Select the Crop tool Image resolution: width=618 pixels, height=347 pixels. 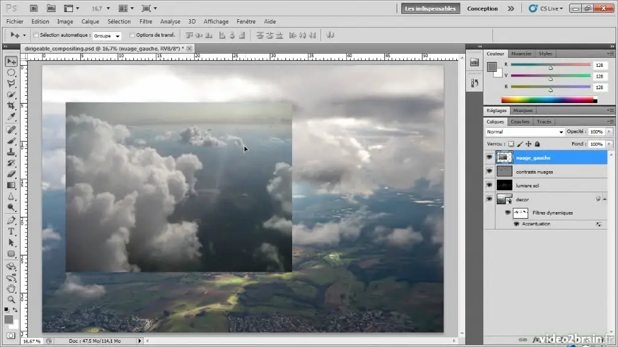(x=11, y=106)
